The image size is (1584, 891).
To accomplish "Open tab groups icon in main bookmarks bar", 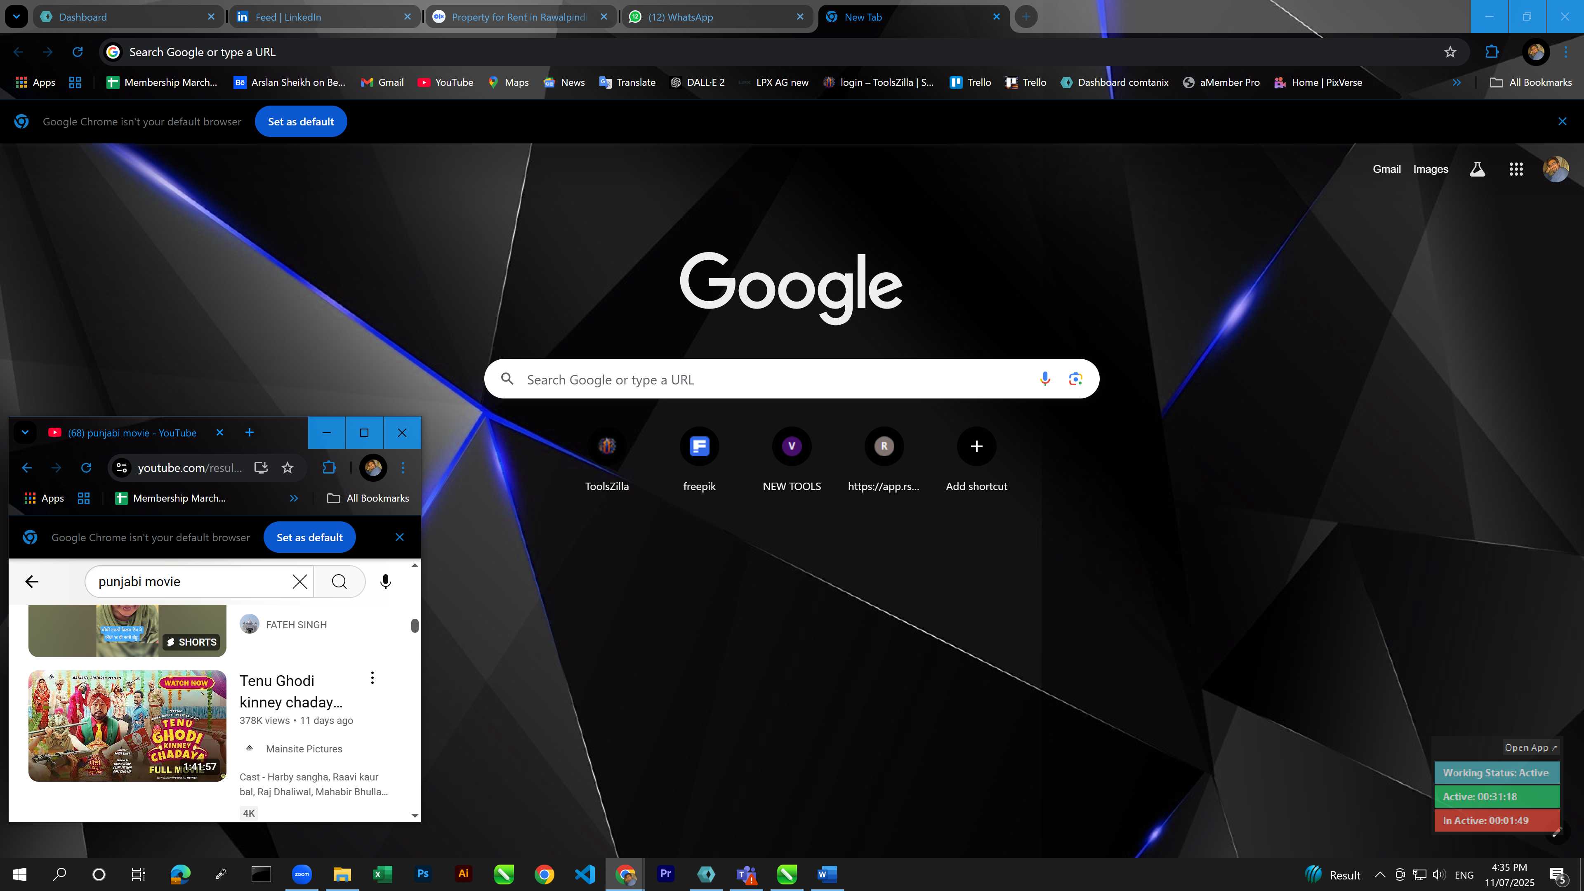I will (x=75, y=82).
